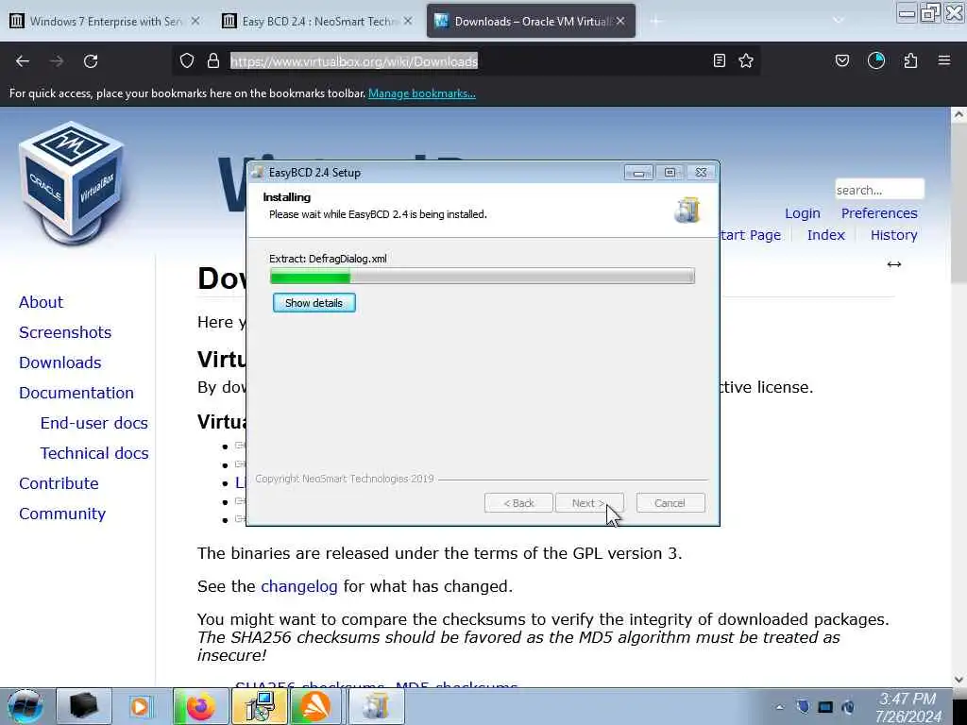Click the browser Forward arrow
This screenshot has height=725, width=967.
coord(56,61)
